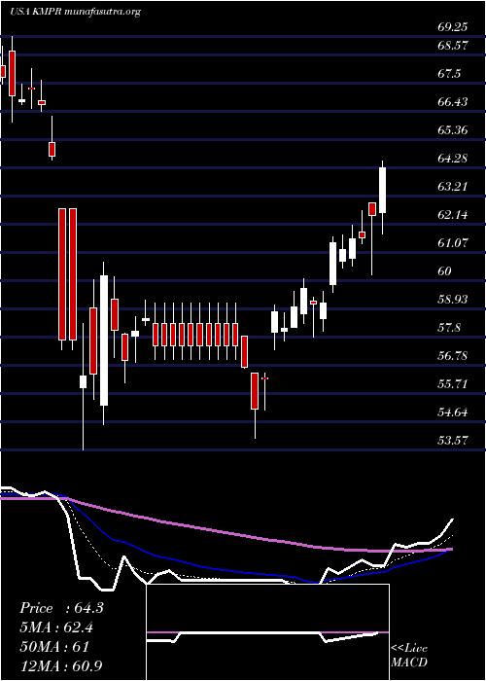Click the 61.07 price axis label

(x=452, y=243)
